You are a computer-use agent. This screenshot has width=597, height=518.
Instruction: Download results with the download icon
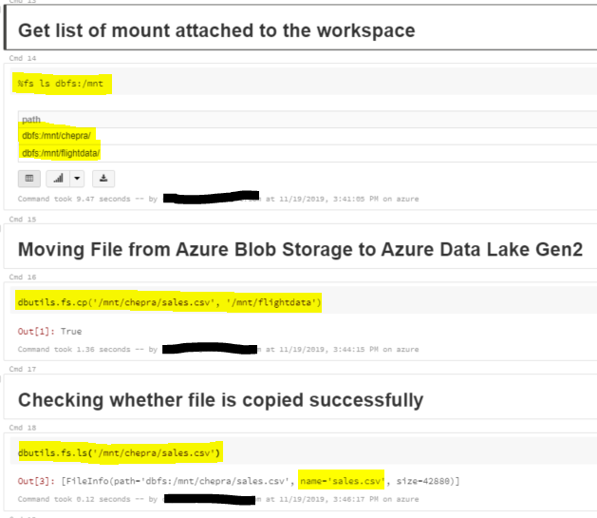(x=103, y=179)
